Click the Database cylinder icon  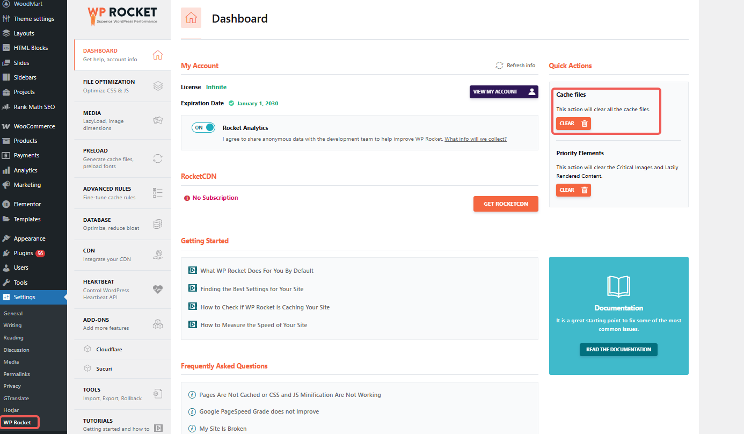(x=158, y=224)
